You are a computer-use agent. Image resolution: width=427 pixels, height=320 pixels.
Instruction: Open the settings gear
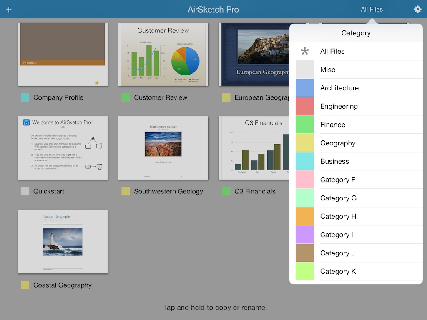[417, 9]
